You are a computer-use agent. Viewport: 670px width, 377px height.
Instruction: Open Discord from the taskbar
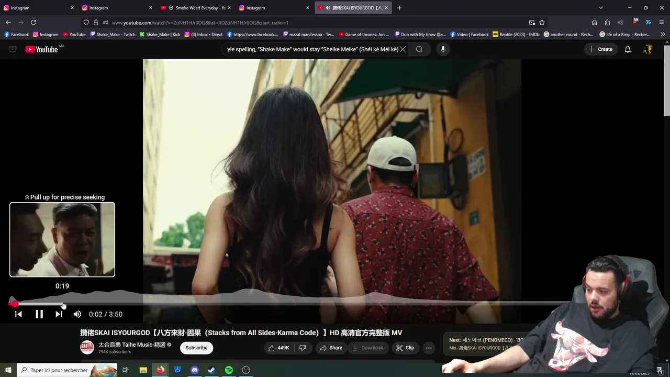click(x=195, y=370)
